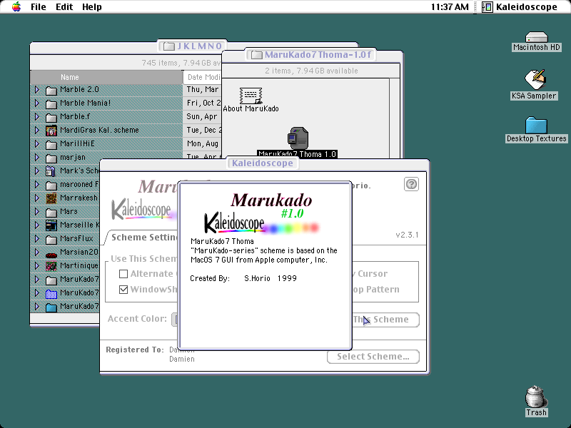Viewport: 571px width, 428px height.
Task: Click the blue folder icon in the last MaruKado7 row
Action: [x=51, y=307]
